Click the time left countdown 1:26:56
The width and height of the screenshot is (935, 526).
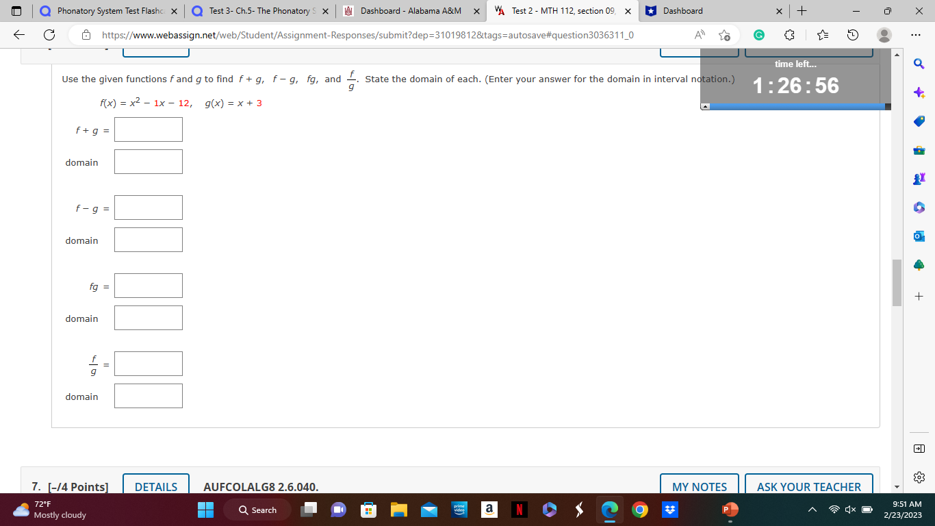point(795,86)
